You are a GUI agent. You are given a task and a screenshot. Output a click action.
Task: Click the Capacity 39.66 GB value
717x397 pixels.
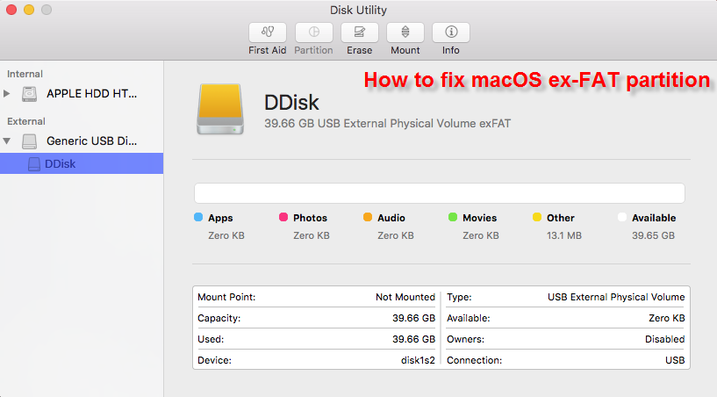(x=414, y=318)
